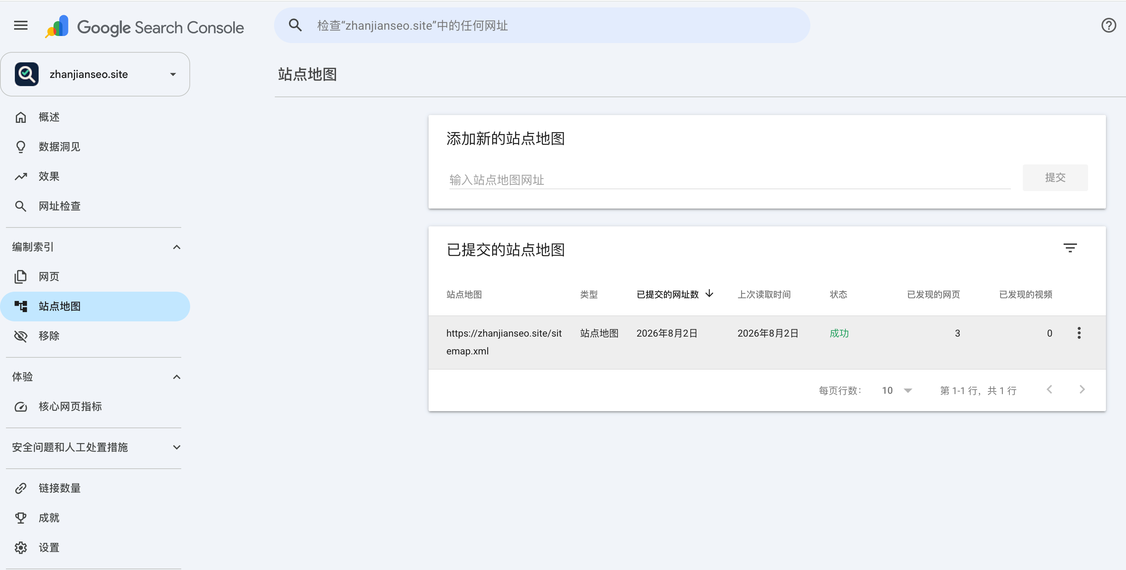Screen dimensions: 1126x570
Task: Open the 网址检查 menu item
Action: 95,206
